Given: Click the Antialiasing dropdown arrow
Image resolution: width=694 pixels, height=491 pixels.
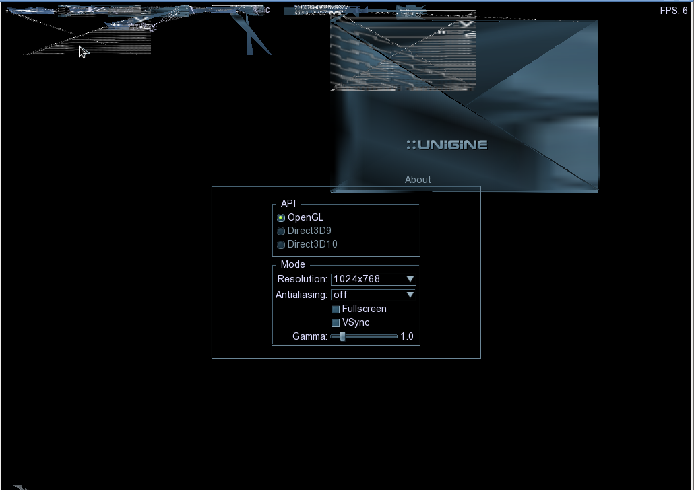Looking at the screenshot, I should pyautogui.click(x=410, y=295).
